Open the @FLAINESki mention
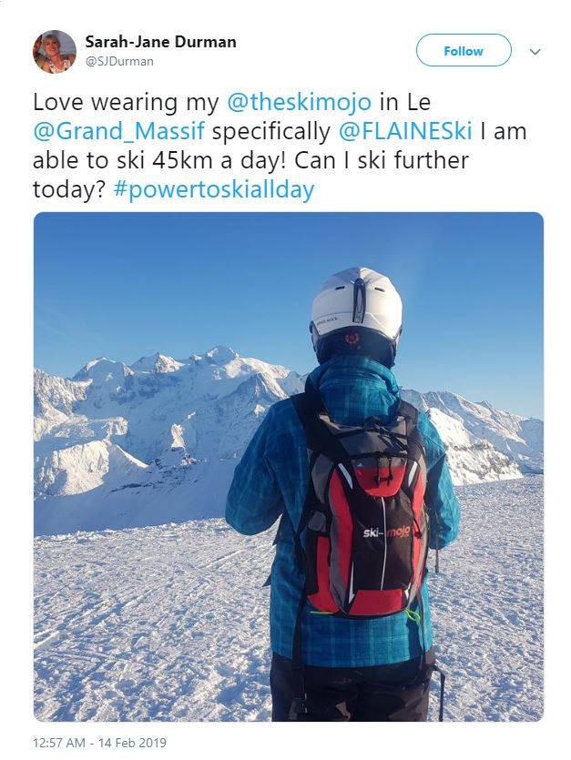 coord(405,131)
